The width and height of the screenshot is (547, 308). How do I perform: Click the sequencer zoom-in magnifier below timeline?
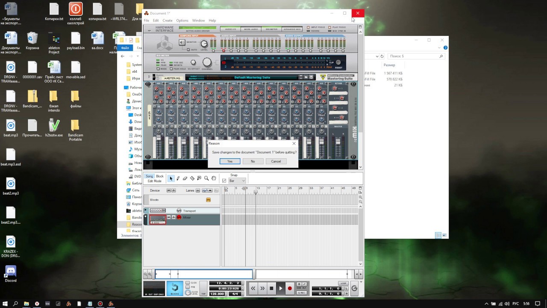click(150, 274)
